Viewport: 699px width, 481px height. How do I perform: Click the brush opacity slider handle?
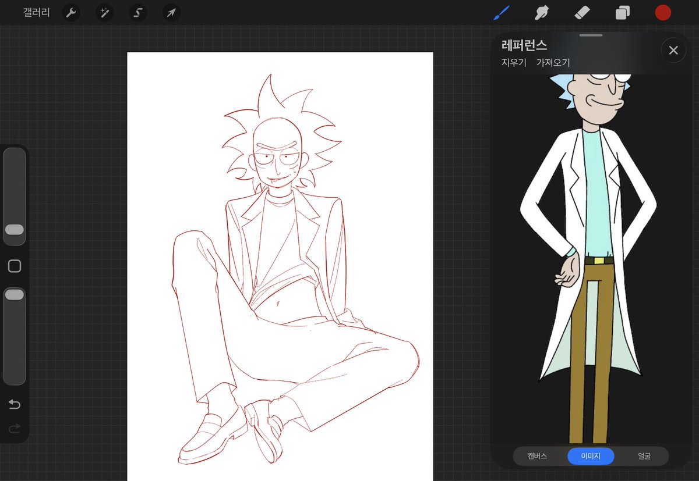tap(15, 295)
